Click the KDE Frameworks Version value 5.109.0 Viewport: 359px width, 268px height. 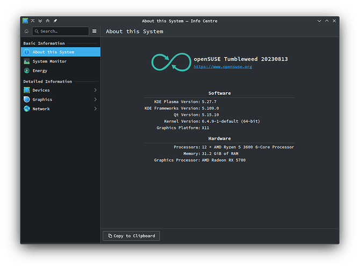coord(210,108)
